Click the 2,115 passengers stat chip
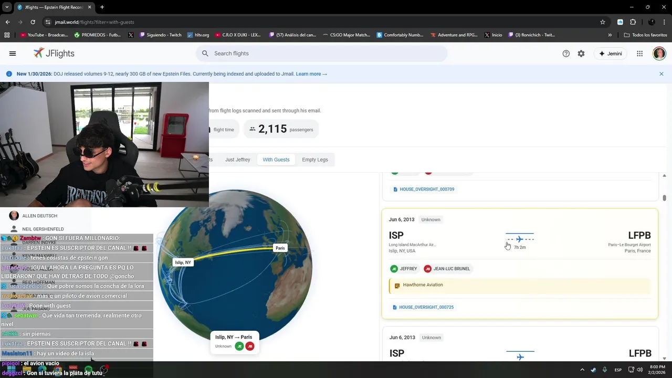This screenshot has width=672, height=378. [281, 129]
